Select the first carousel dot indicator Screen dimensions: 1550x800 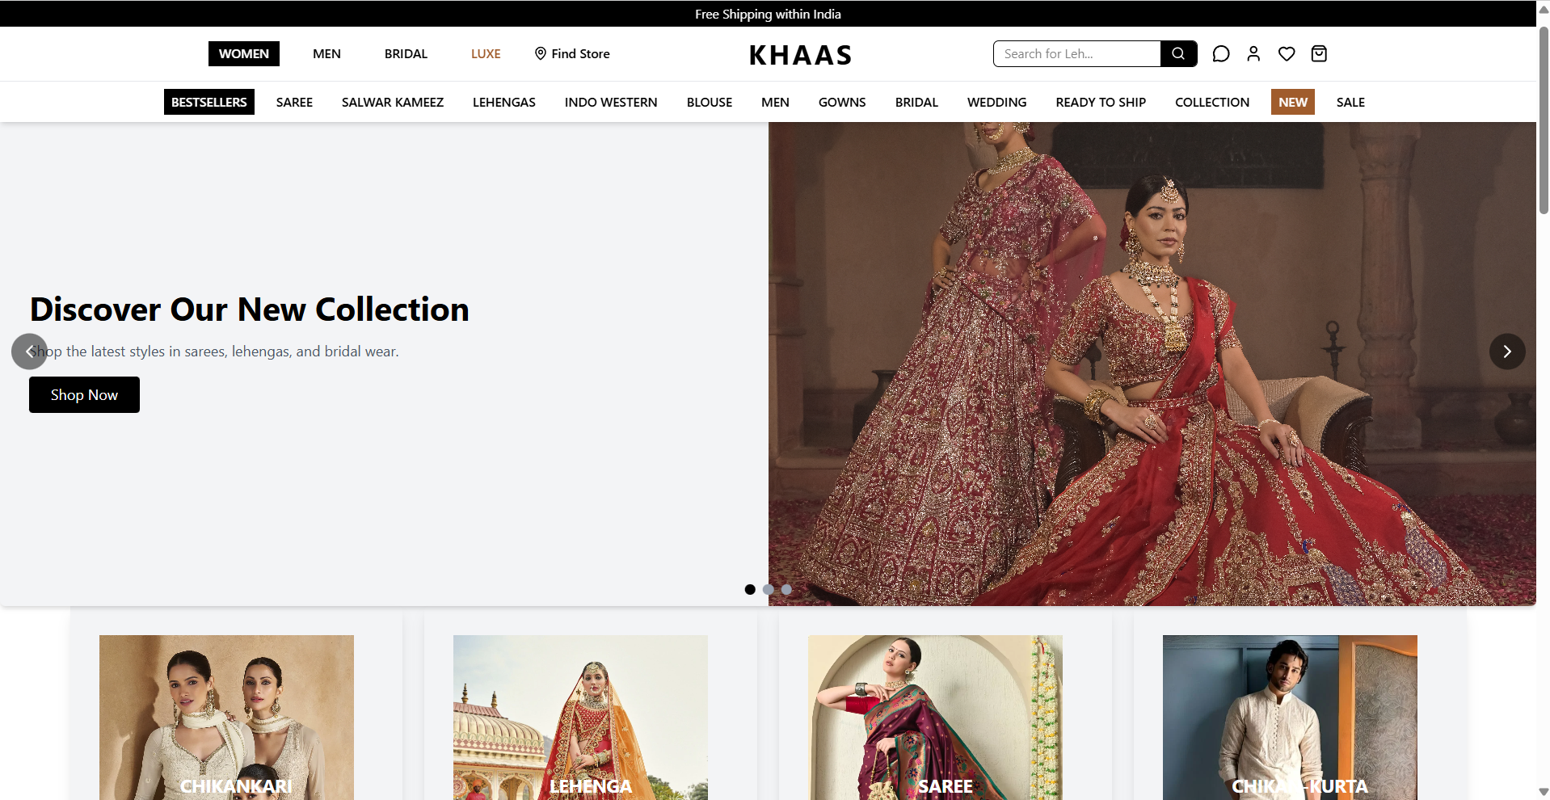click(750, 590)
